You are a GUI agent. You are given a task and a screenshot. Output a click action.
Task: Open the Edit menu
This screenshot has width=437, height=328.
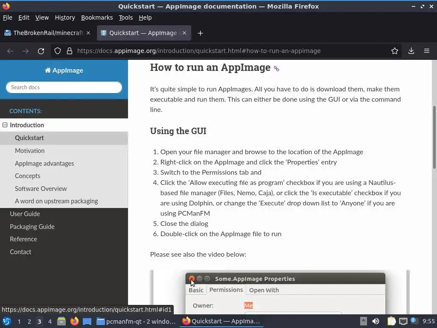click(x=24, y=18)
